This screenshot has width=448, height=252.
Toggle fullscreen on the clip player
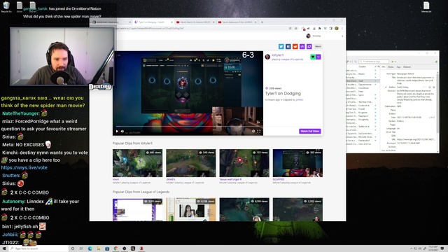pyautogui.click(x=259, y=132)
